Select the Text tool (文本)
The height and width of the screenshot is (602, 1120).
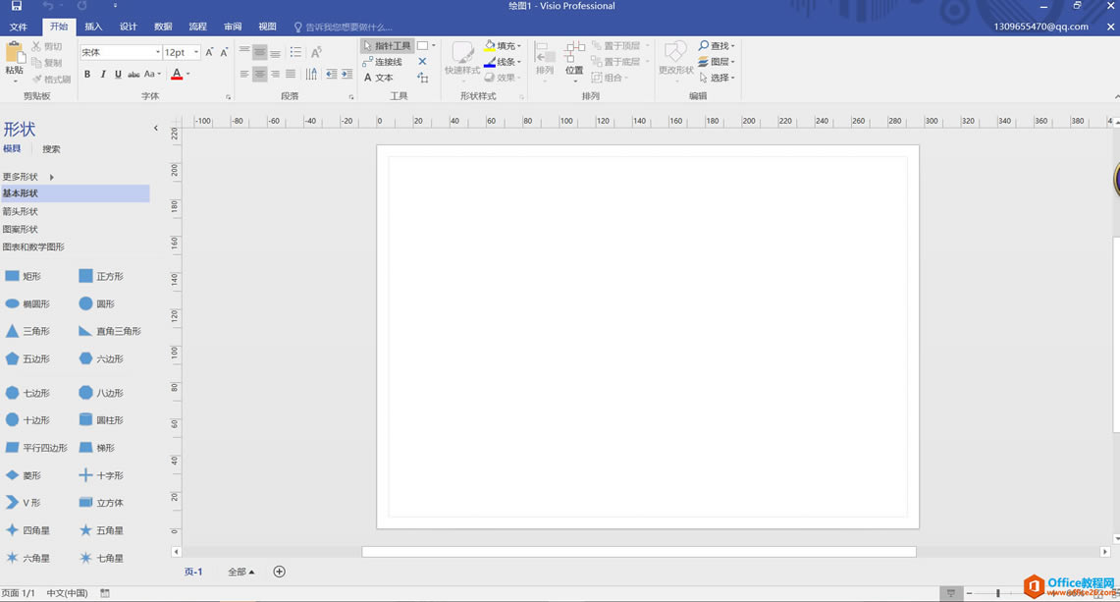pyautogui.click(x=379, y=78)
